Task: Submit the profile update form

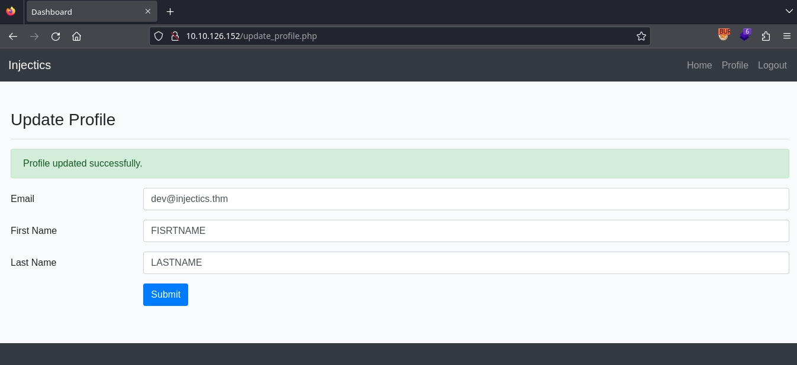Action: point(165,294)
